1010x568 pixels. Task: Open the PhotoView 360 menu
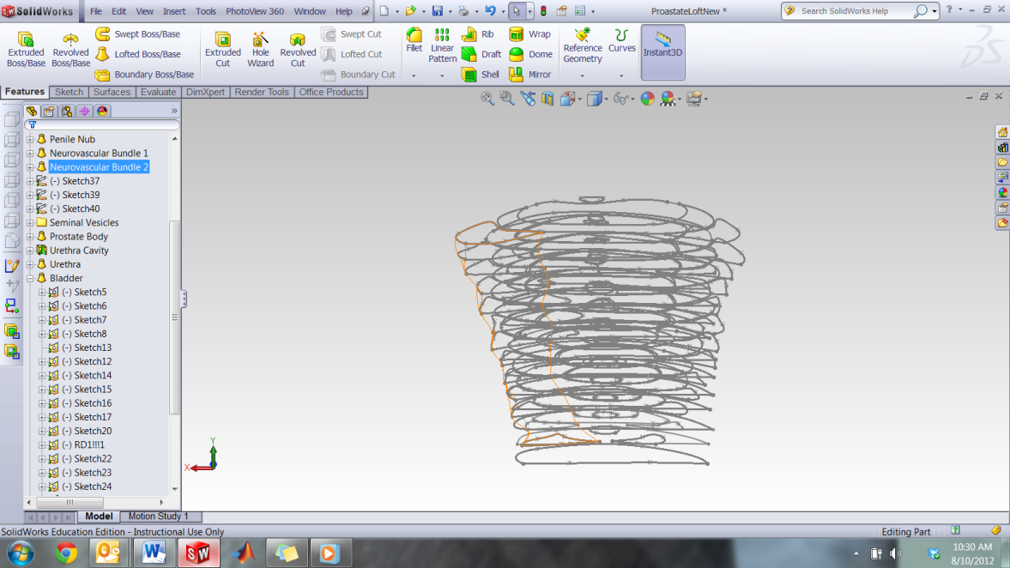(x=255, y=11)
